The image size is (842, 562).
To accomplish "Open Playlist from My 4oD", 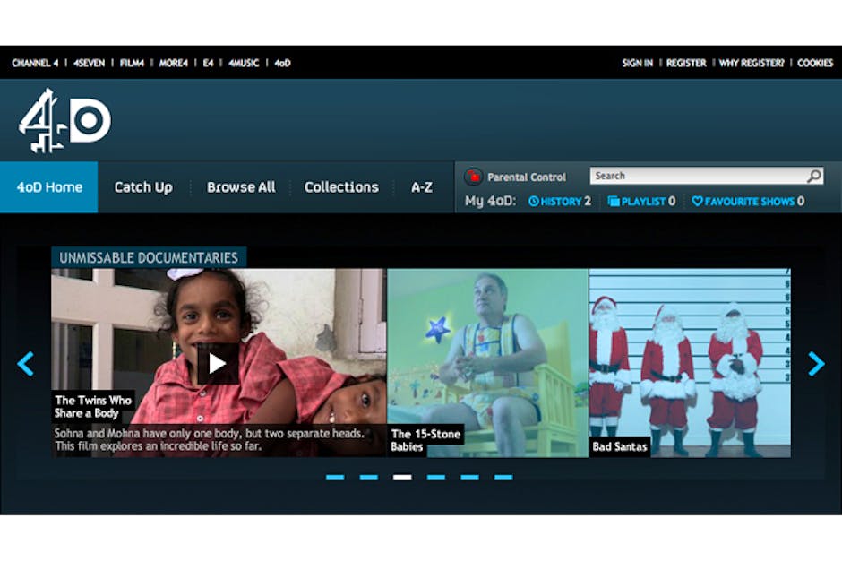I will pyautogui.click(x=641, y=202).
